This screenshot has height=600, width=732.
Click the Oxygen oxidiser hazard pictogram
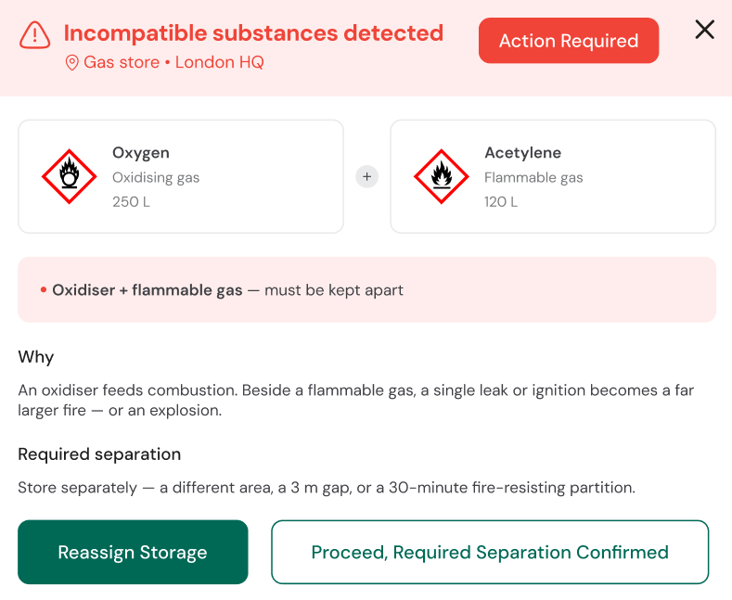pyautogui.click(x=69, y=176)
